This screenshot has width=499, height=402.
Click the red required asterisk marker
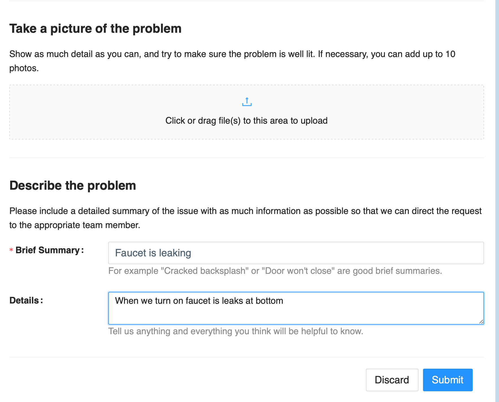(11, 250)
